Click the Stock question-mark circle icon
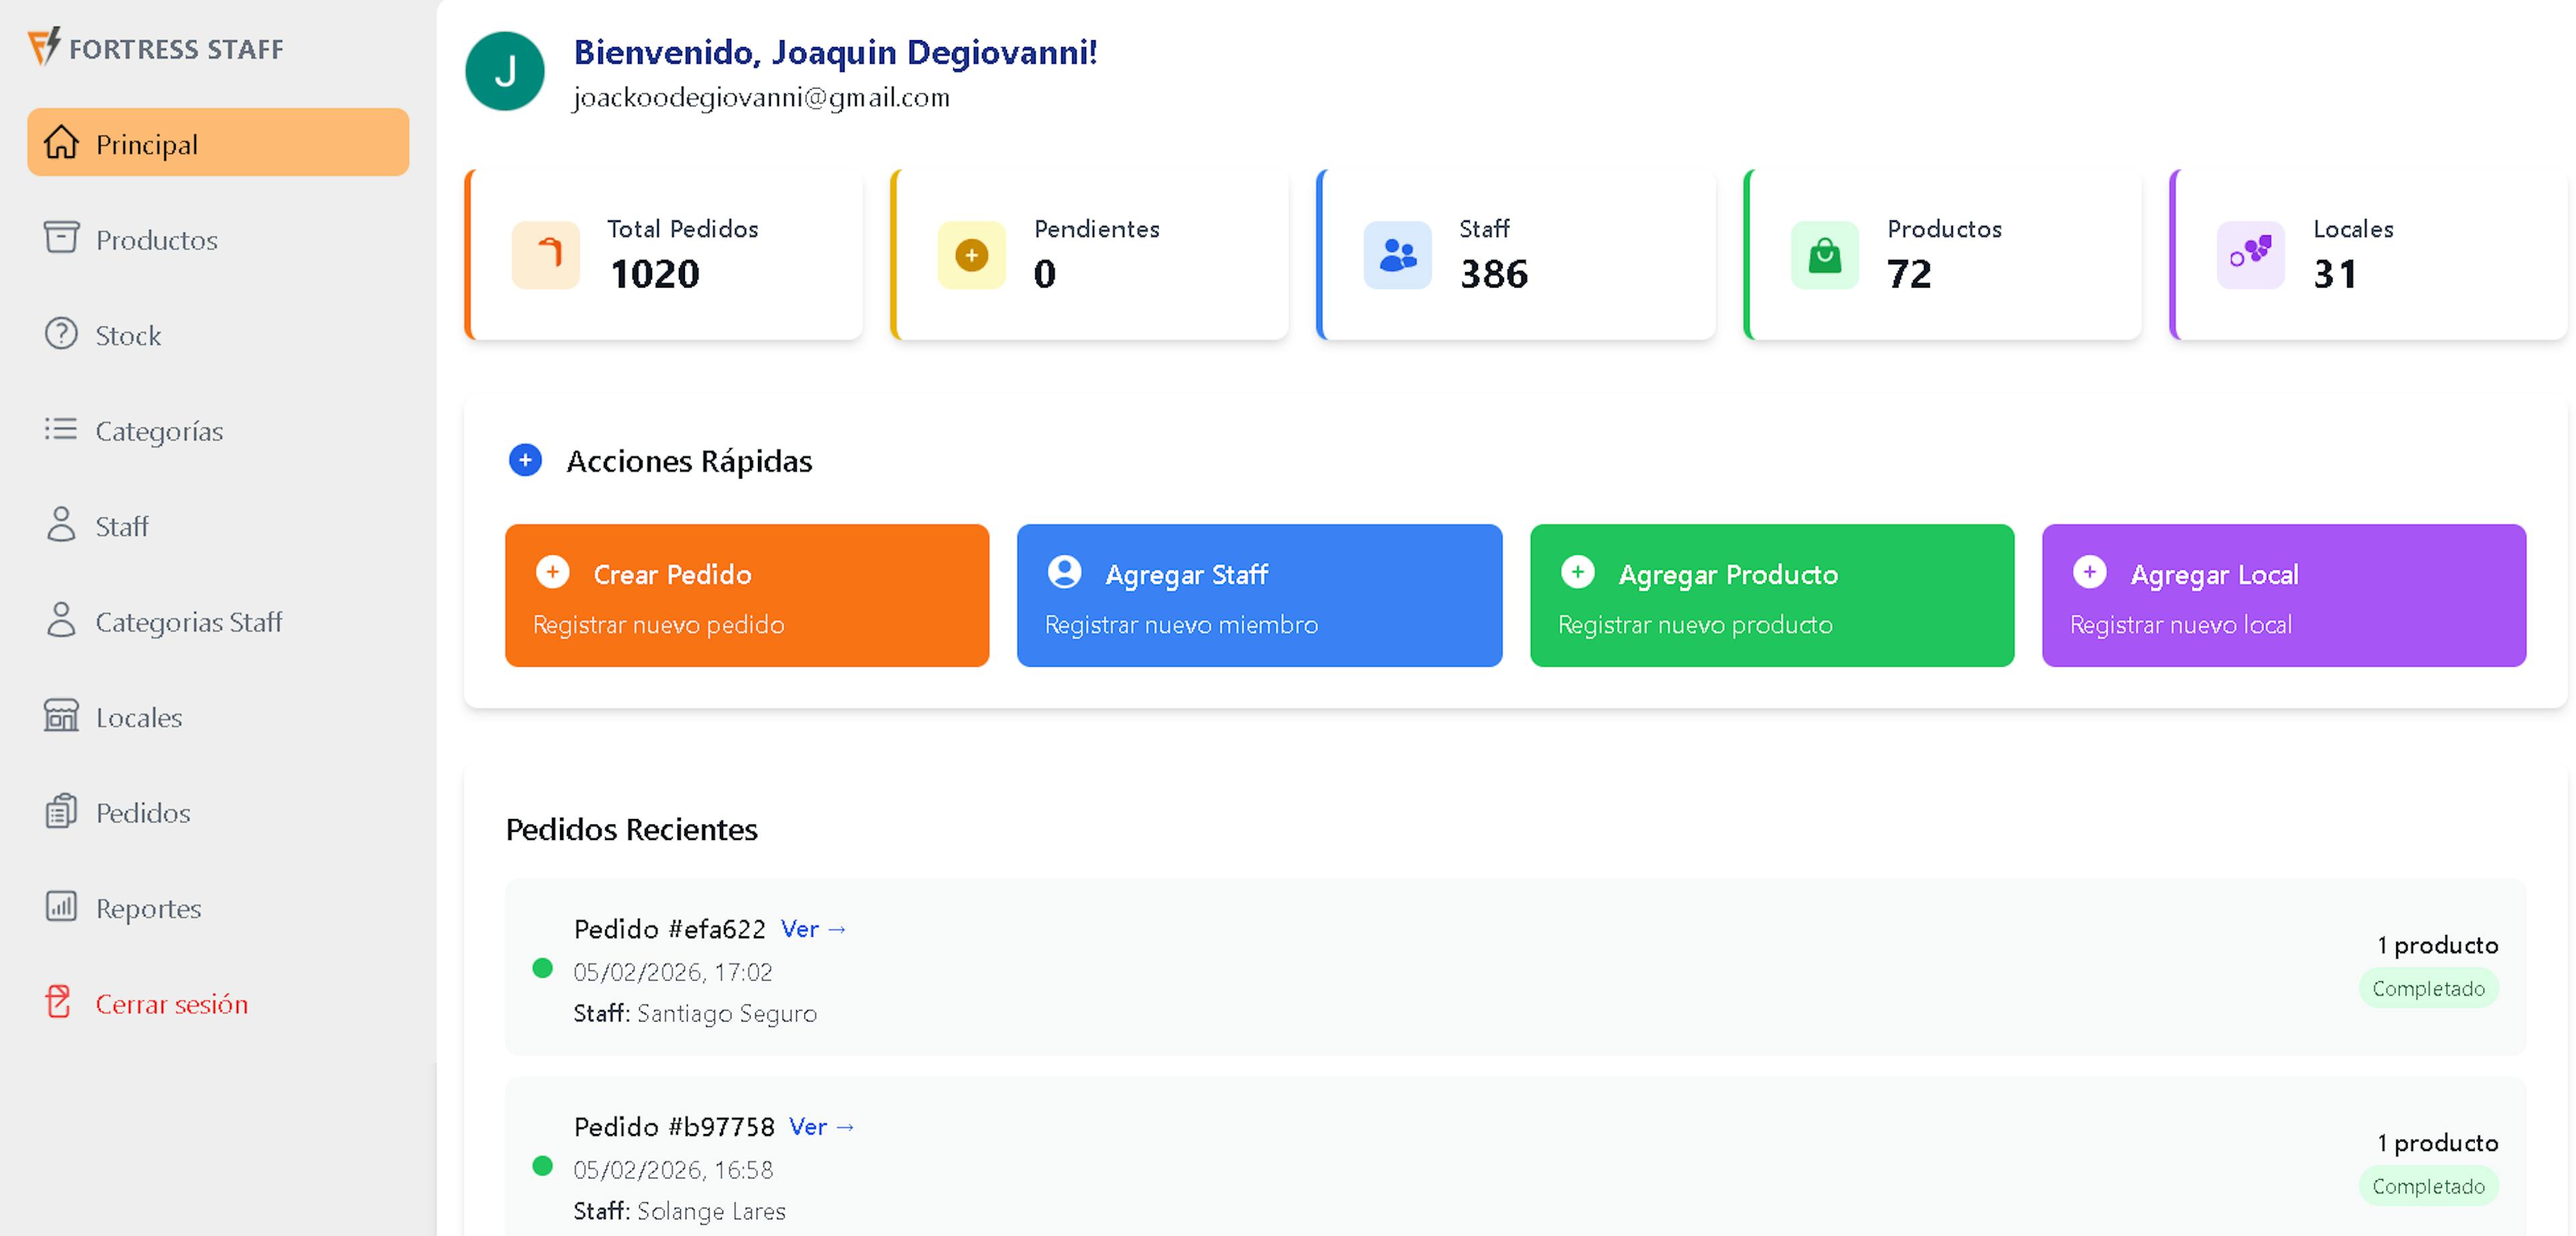 click(x=61, y=334)
